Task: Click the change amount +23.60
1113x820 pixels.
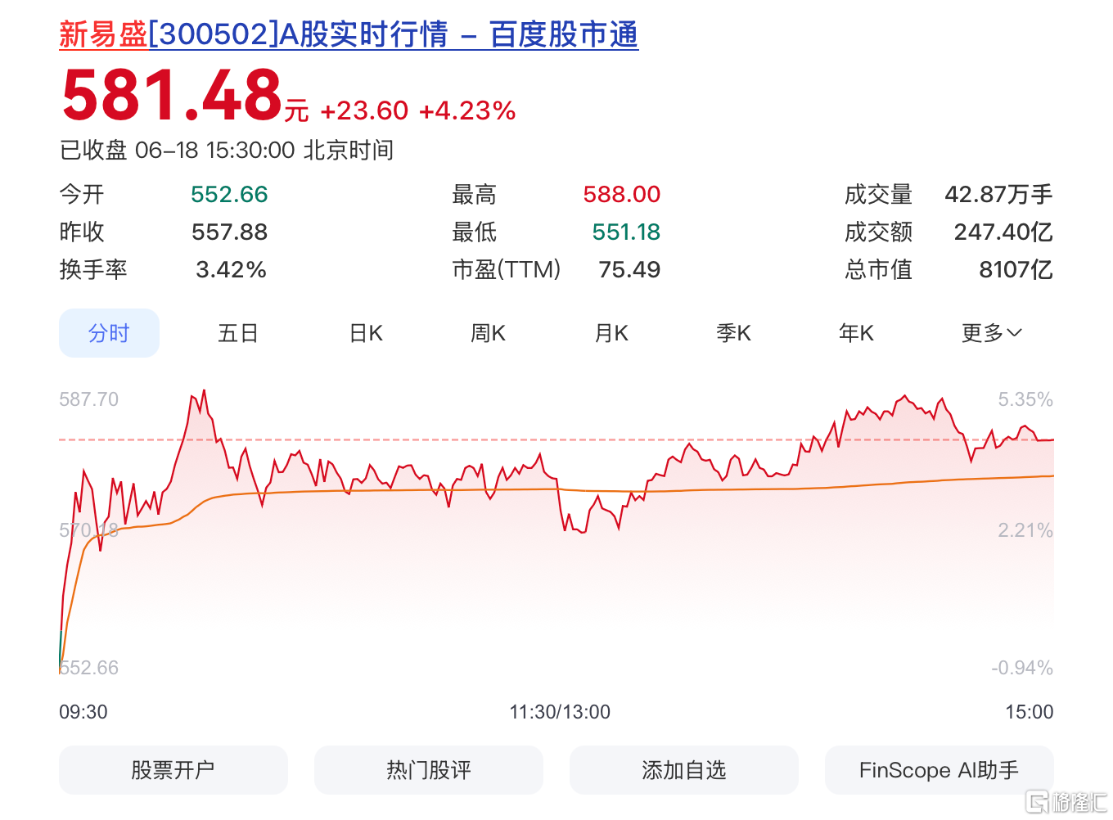Action: coord(364,110)
